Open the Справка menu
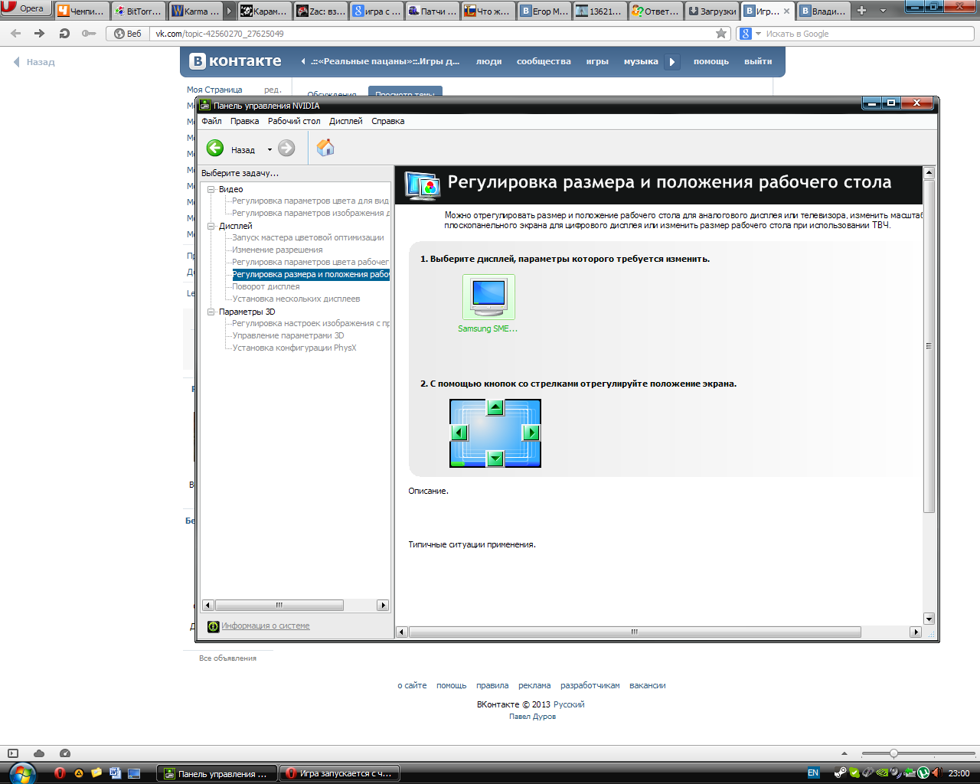The height and width of the screenshot is (784, 980). (388, 121)
